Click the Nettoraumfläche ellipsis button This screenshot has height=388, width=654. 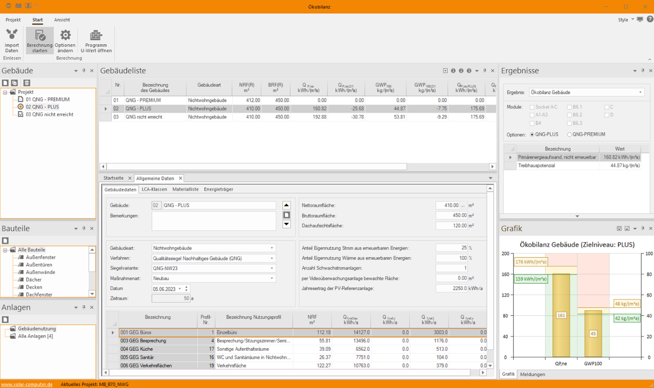pos(463,206)
